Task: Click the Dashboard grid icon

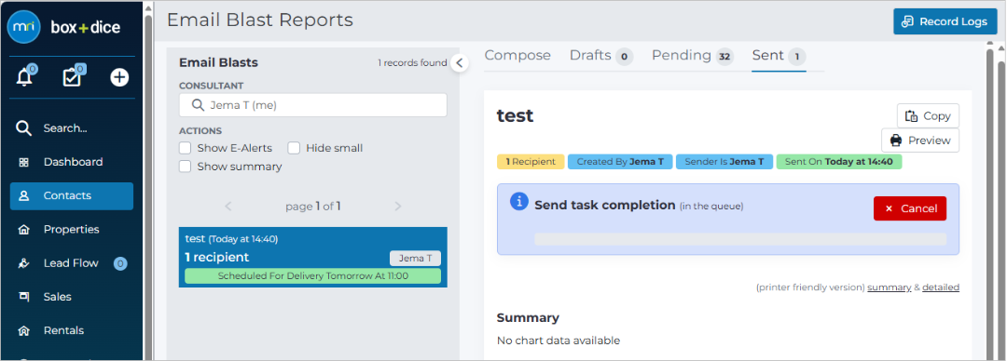Action: point(23,162)
